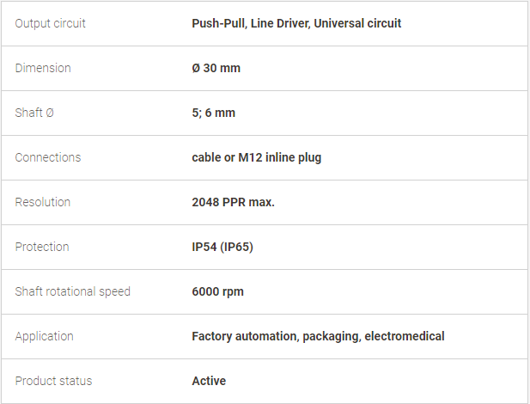Screen dimensions: 530x404
Task: Click the Connections row label
Action: (48, 157)
